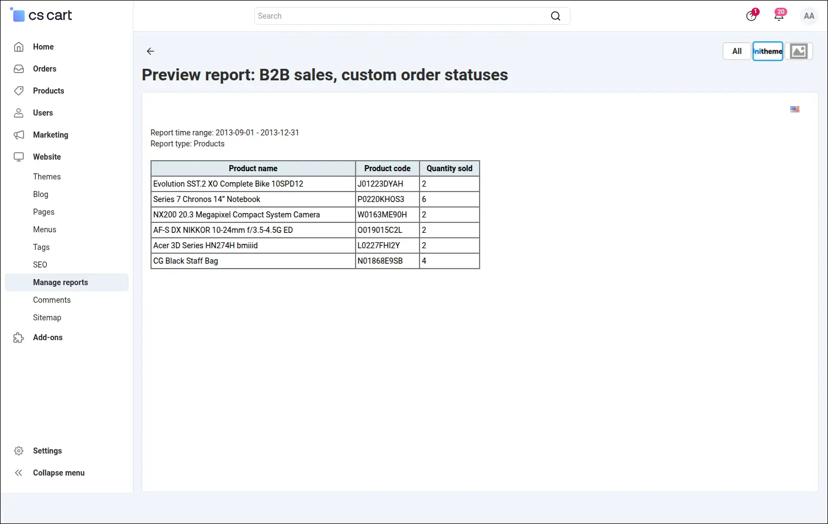Select CG Black Staff Bag cell
The width and height of the screenshot is (828, 524).
[253, 261]
